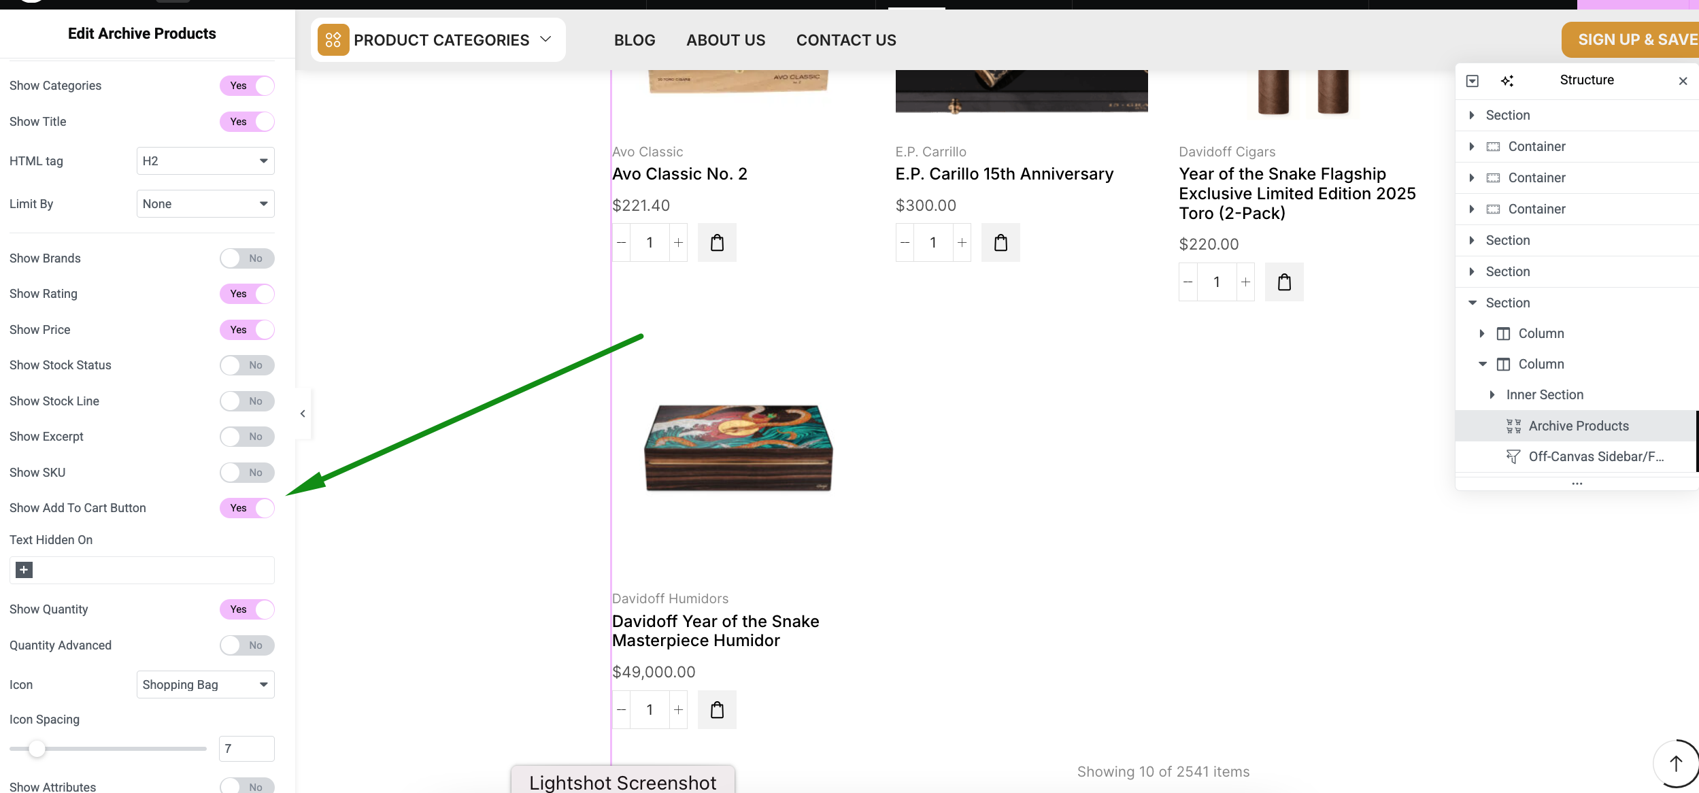The width and height of the screenshot is (1699, 793).
Task: Open the Contact Us menu item
Action: coord(846,40)
